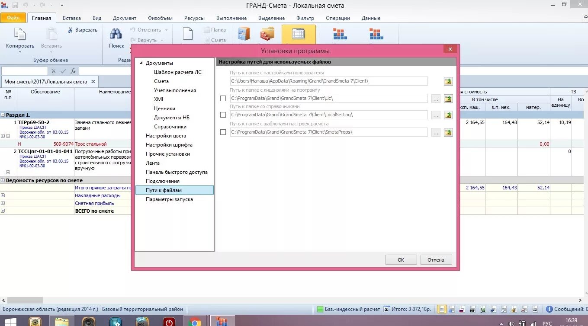This screenshot has height=326, width=588.
Task: Expand ВСЕГО по смете row
Action: 3,211
